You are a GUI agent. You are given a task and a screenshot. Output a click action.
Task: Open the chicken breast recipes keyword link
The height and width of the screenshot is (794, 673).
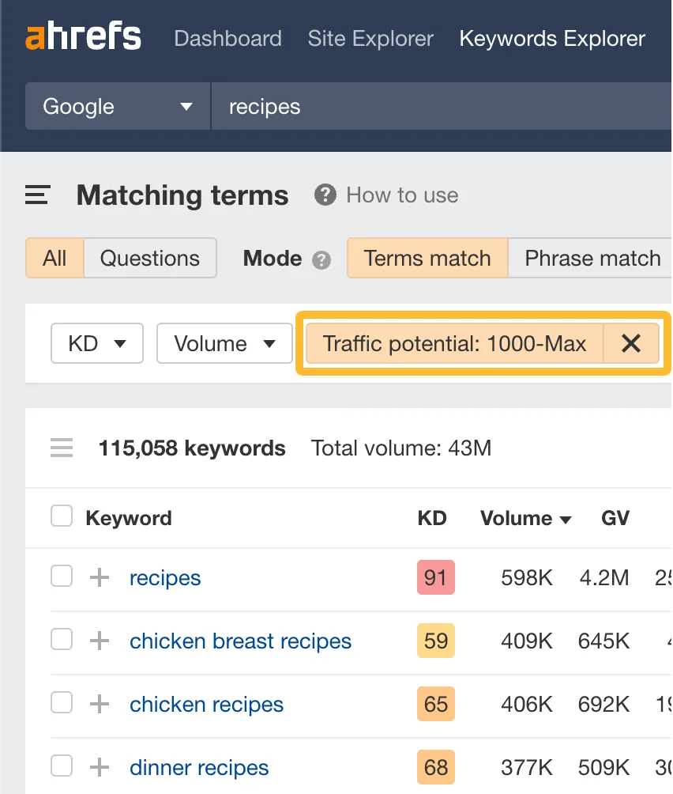point(240,641)
